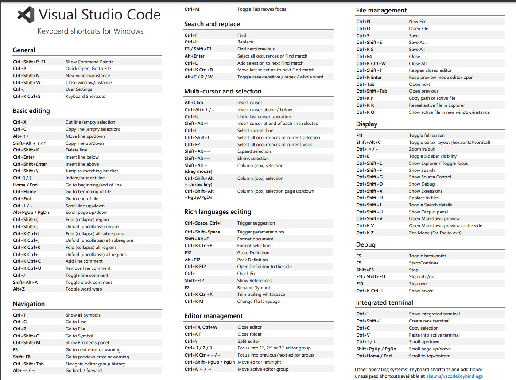516x380 pixels.
Task: Click 'Toggle breakpoint' in Debug section
Action: 427,256
